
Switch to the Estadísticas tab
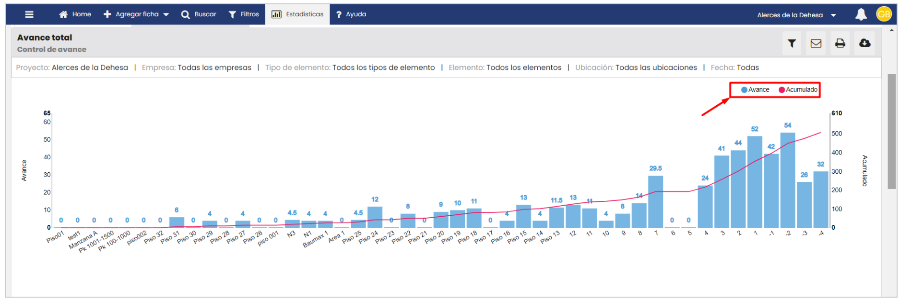297,14
